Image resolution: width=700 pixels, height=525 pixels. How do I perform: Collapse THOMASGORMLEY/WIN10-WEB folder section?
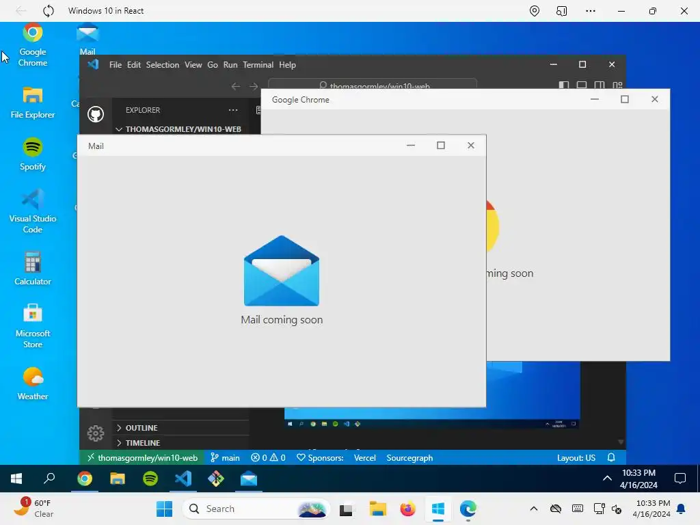coord(178,129)
